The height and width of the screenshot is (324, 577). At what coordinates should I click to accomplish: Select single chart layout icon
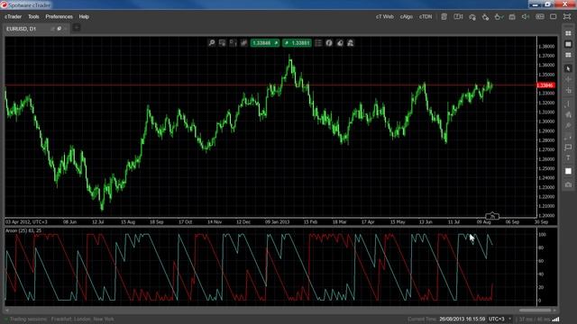click(568, 44)
